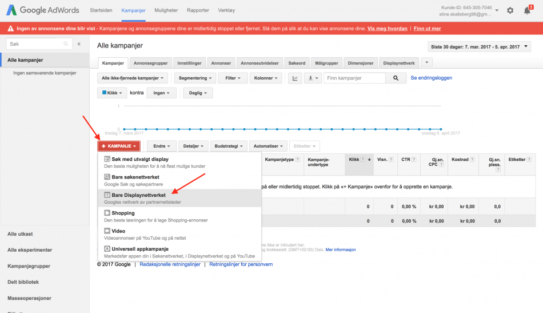Expand the Daglig interval dropdown

[x=198, y=93]
